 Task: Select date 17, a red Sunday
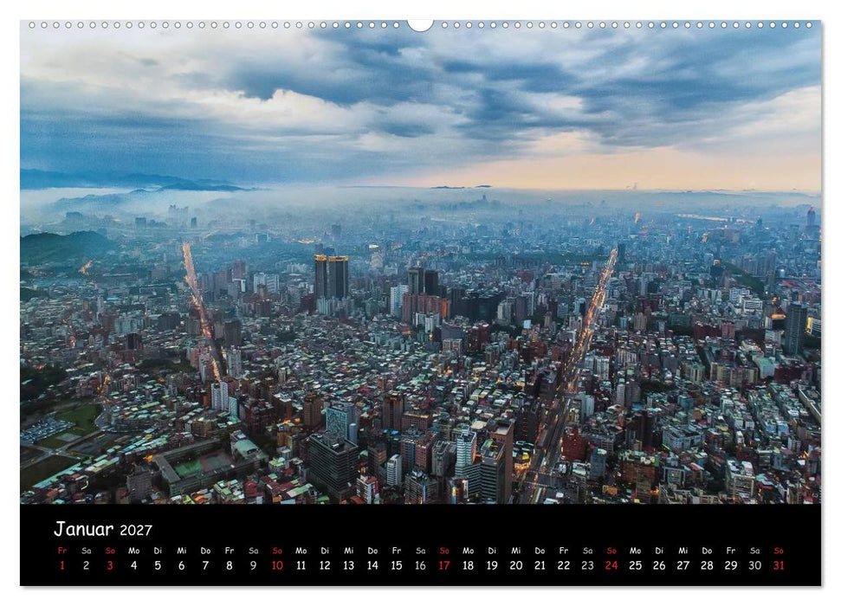[x=444, y=565]
